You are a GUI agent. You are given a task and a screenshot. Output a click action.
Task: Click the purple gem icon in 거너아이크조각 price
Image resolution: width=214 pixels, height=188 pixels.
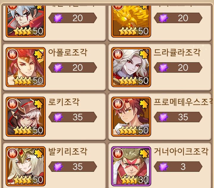(x=163, y=167)
